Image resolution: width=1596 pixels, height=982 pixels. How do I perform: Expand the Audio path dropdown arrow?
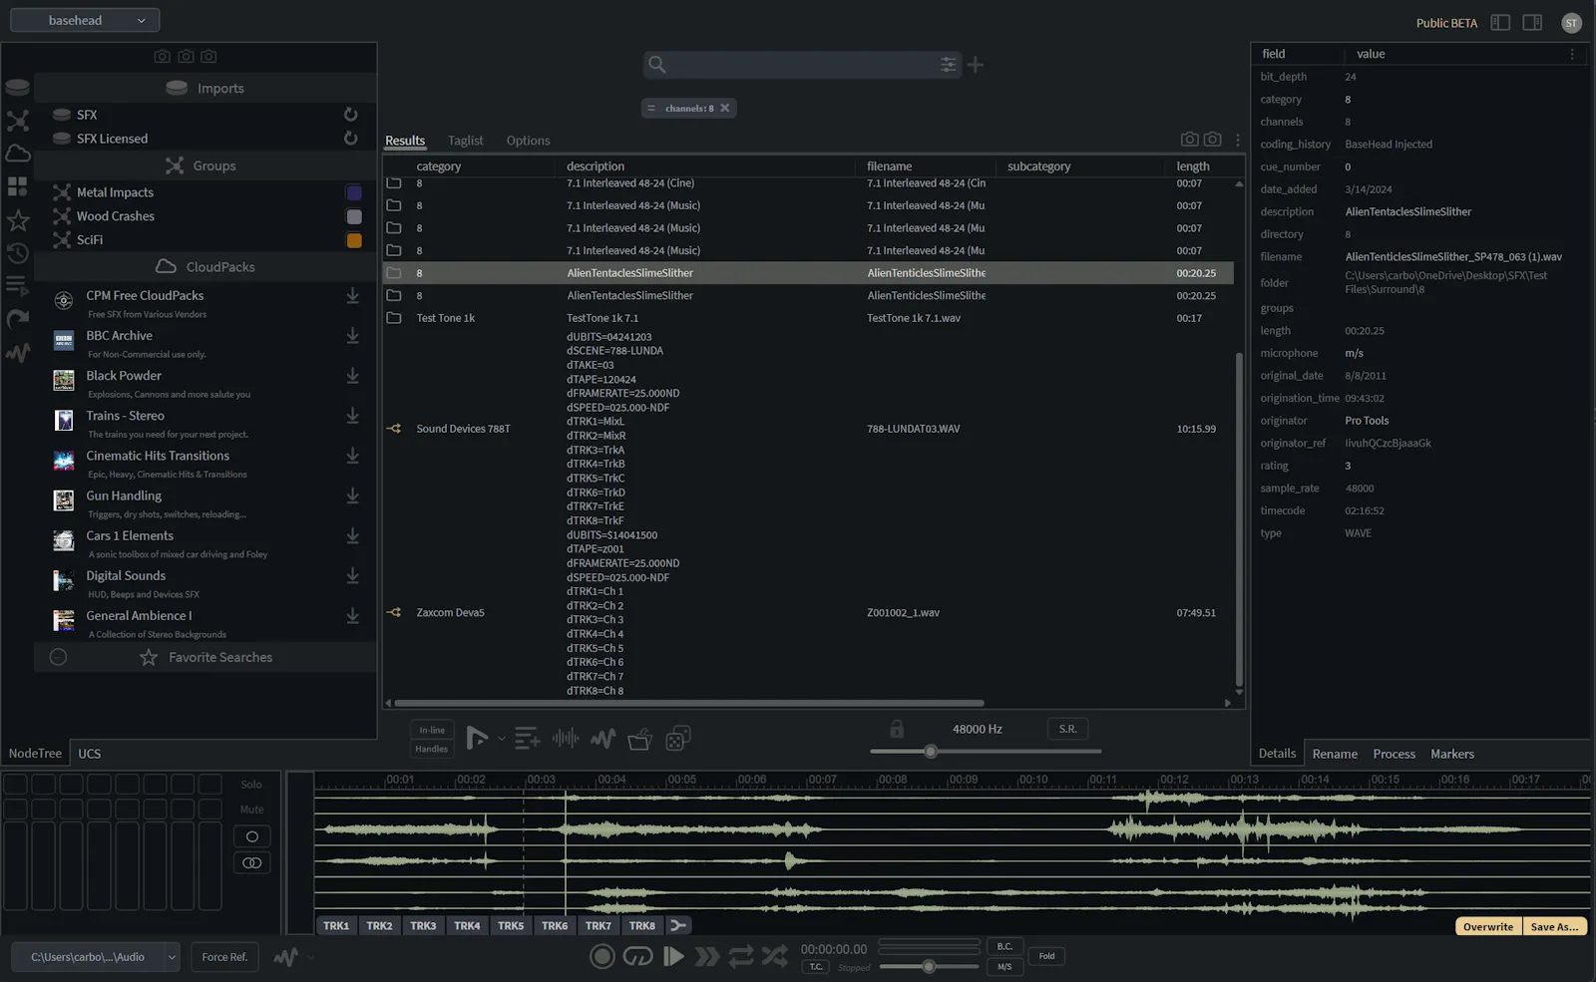point(172,957)
